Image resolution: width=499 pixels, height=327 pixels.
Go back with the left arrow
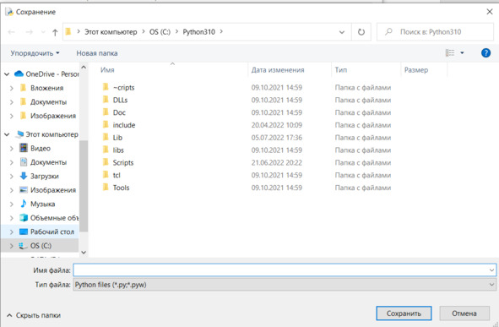point(12,32)
